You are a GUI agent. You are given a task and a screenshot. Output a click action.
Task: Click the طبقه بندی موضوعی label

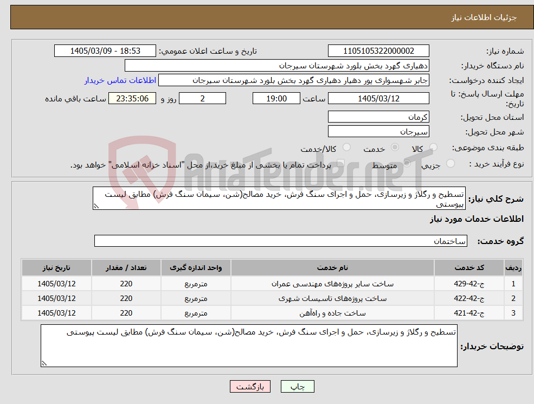(488, 148)
